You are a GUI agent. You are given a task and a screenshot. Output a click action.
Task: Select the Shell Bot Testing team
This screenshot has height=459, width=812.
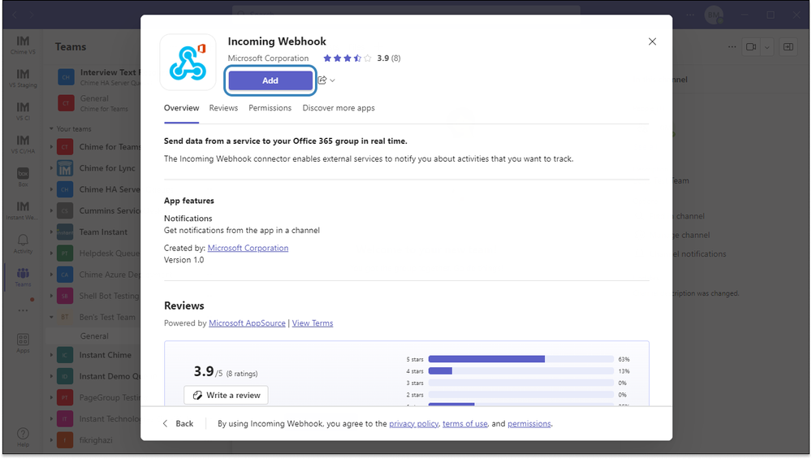coord(110,296)
